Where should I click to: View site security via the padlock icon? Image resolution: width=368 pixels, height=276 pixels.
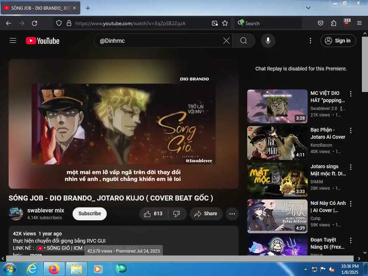click(69, 23)
